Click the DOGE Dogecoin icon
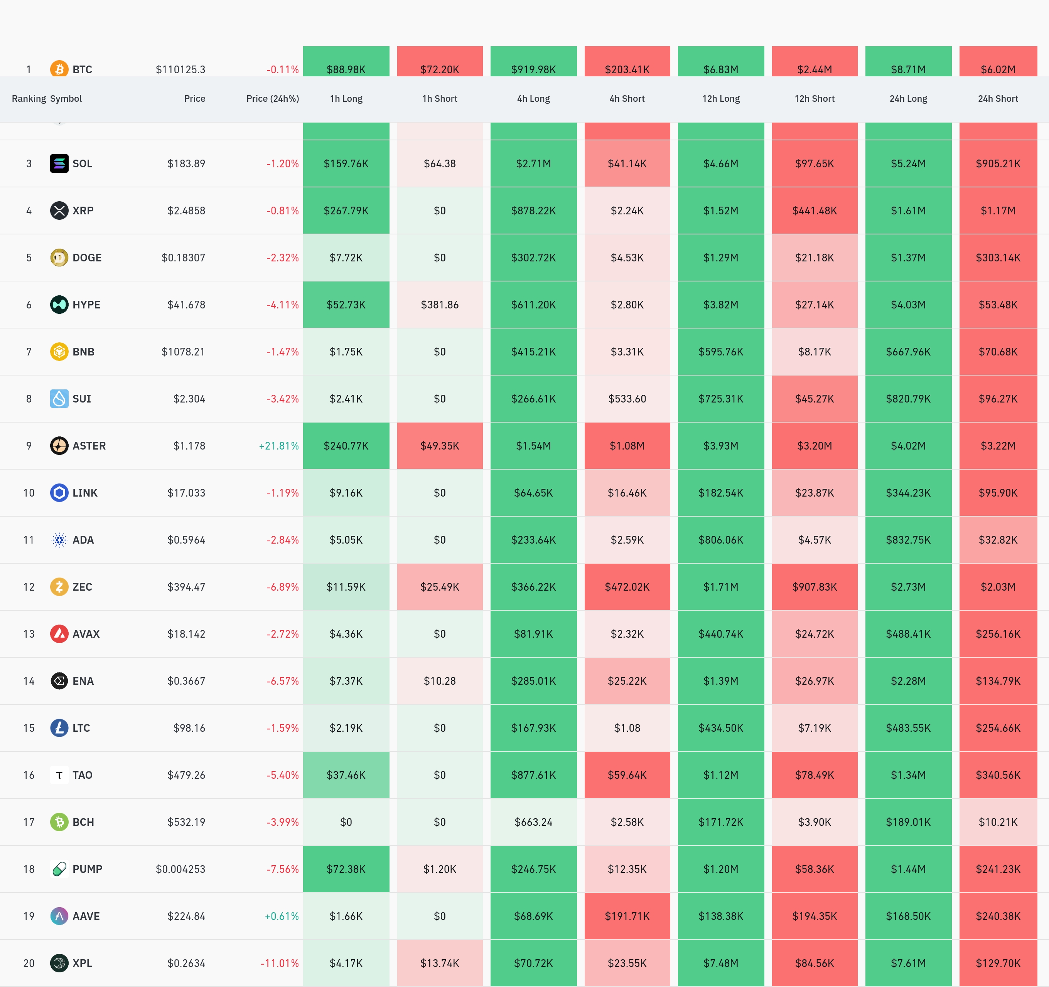The width and height of the screenshot is (1049, 987). point(59,258)
